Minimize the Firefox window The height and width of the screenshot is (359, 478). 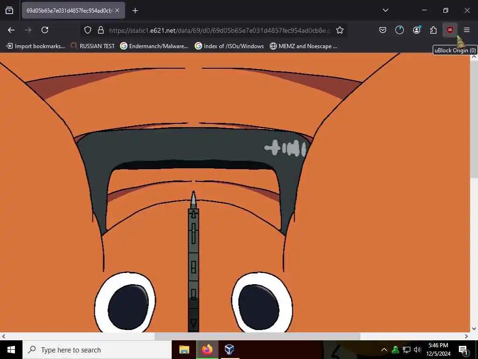point(424,10)
